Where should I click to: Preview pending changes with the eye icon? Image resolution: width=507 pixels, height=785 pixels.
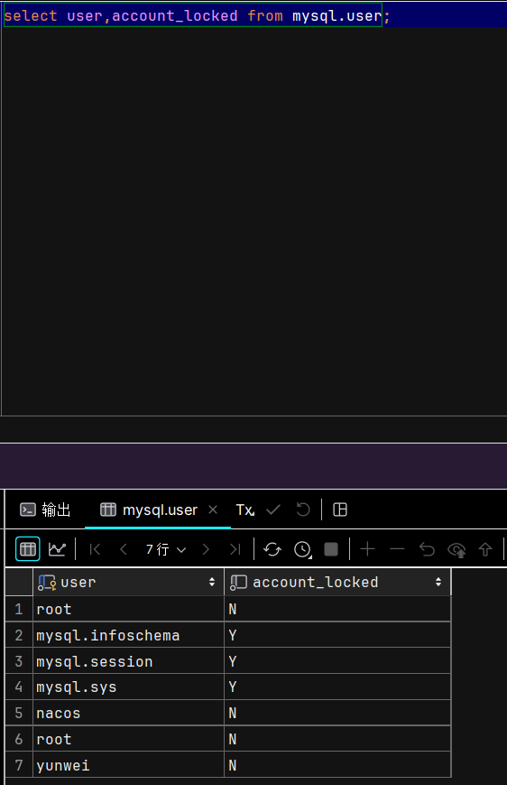point(456,550)
